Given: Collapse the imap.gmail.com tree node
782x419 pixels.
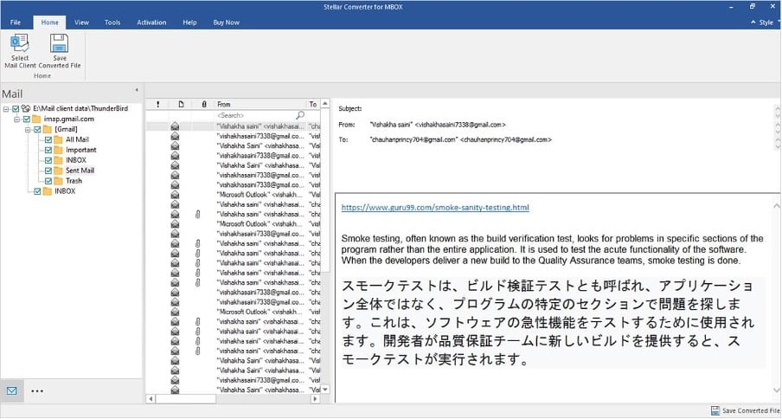Looking at the screenshot, I should pyautogui.click(x=17, y=119).
